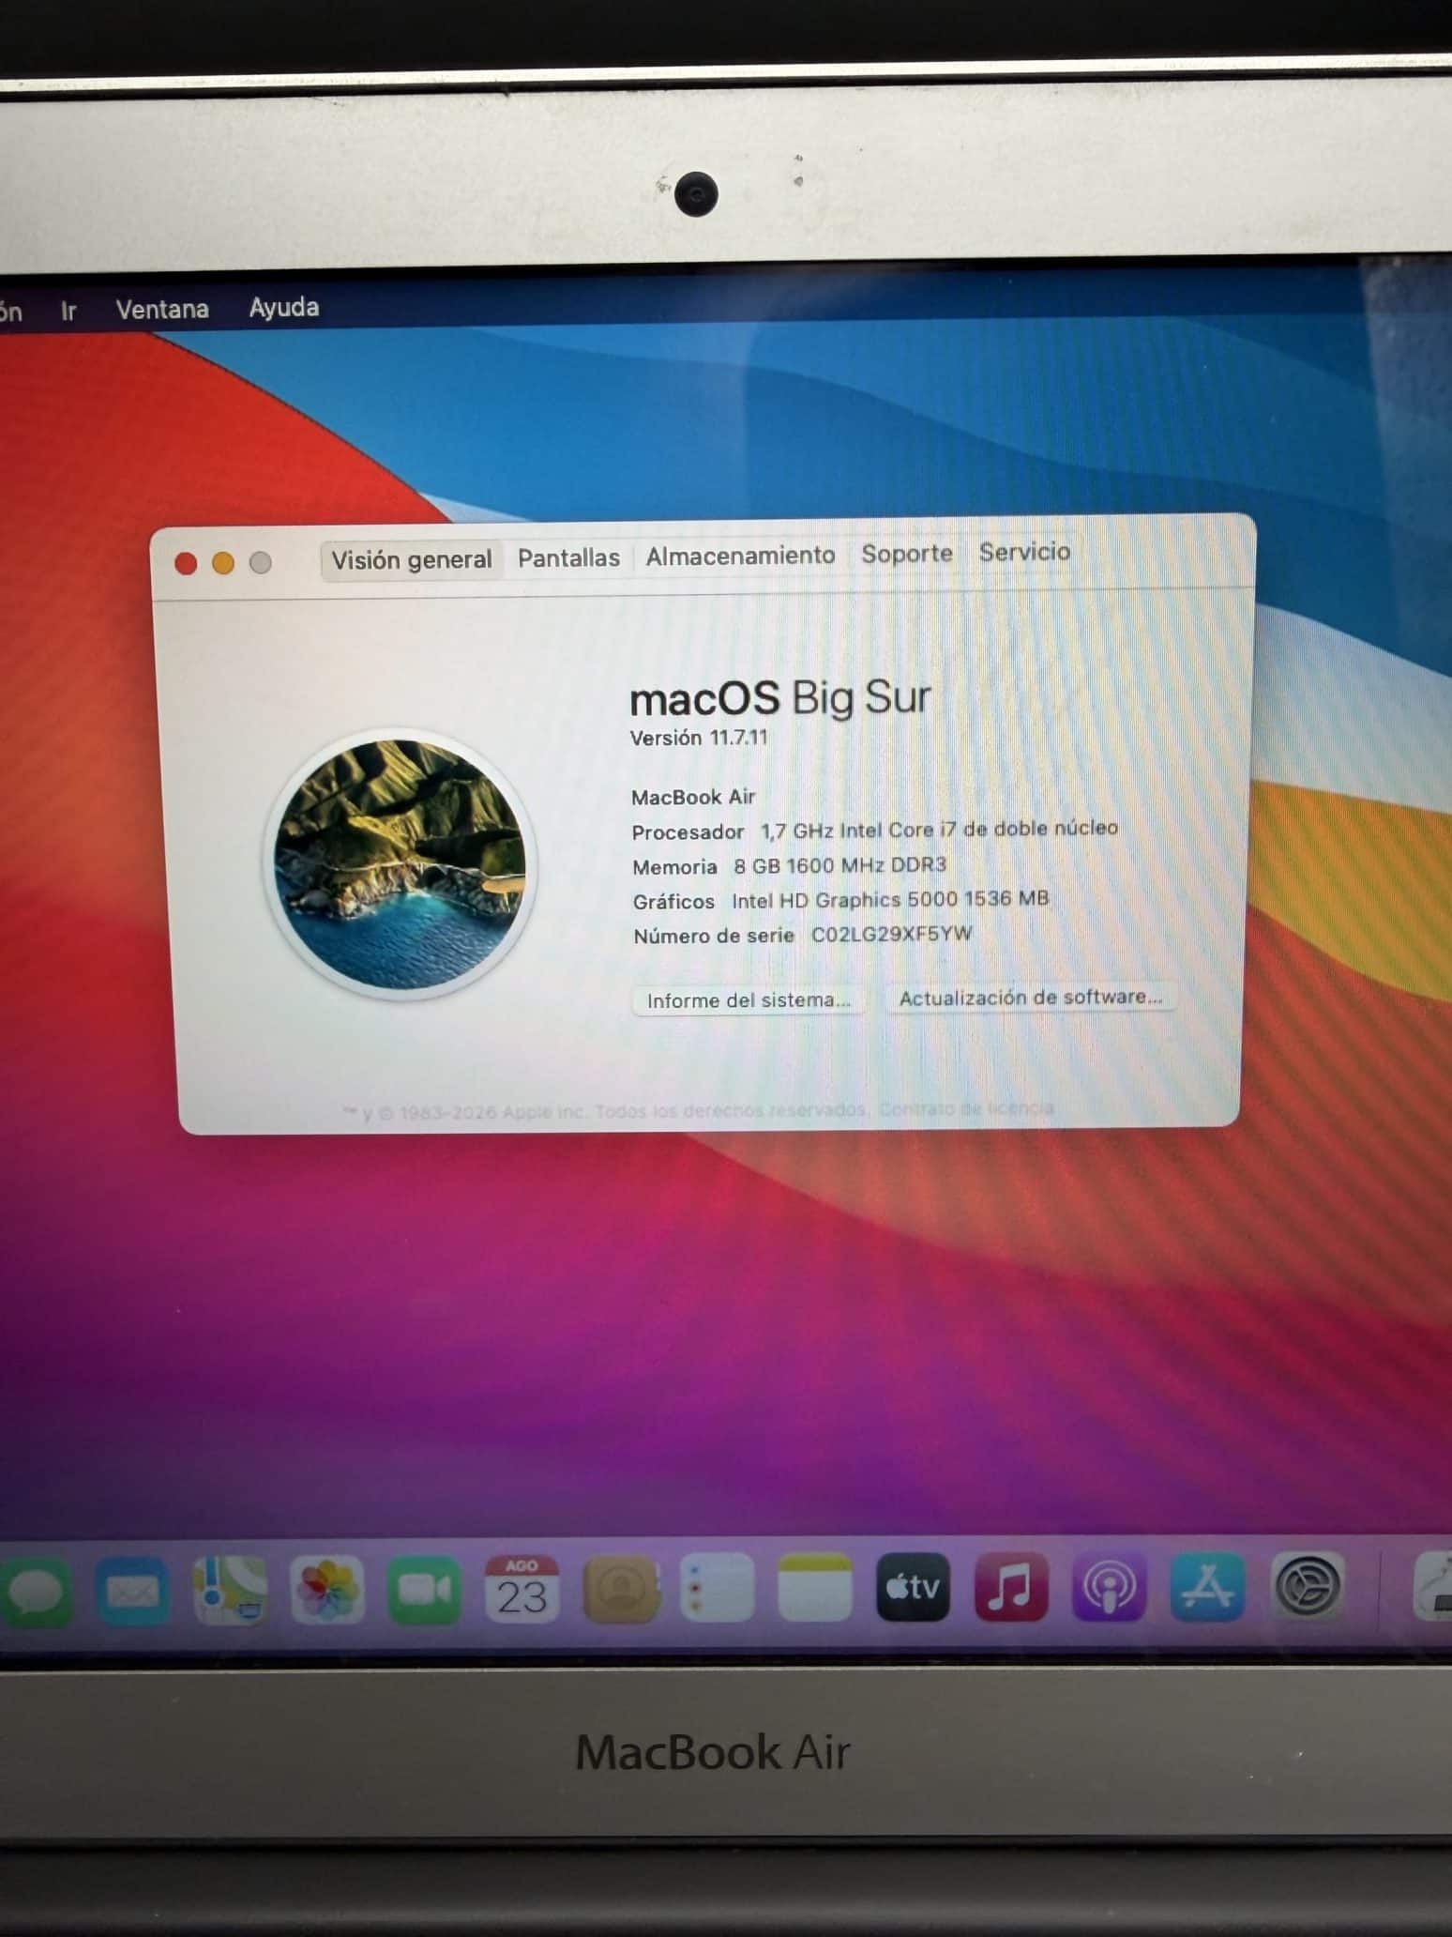This screenshot has height=1937, width=1452.
Task: Click the macOS Big Sur title
Action: (x=779, y=698)
